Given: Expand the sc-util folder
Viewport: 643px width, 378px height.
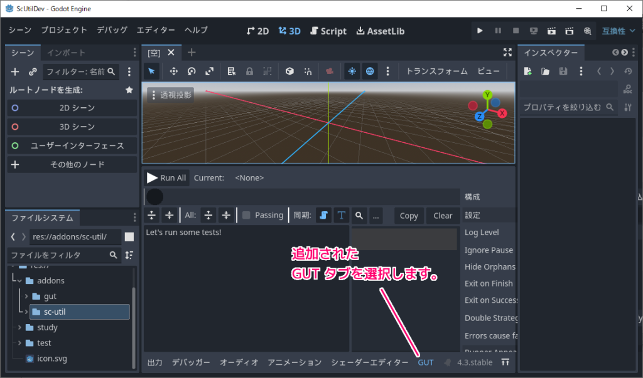Looking at the screenshot, I should 26,312.
